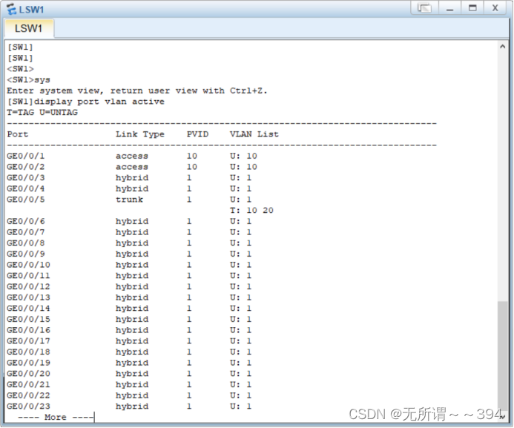
Task: Click 'U: 1' VLAN list of GE0/0/22
Action: tap(241, 395)
